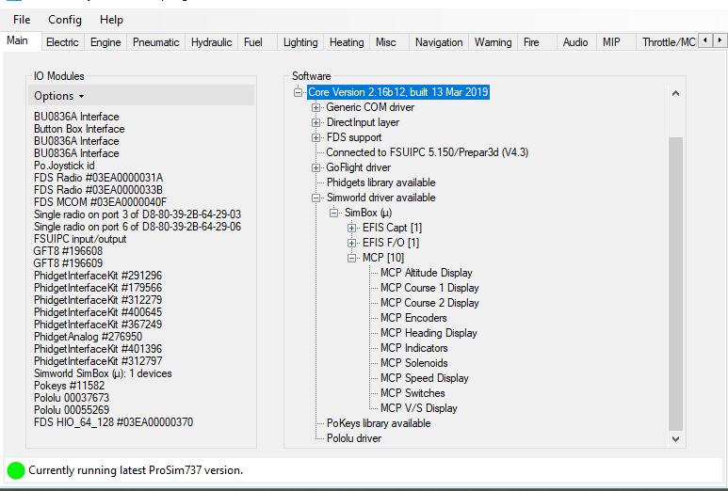
Task: Select FDS Radio #03EA0000031A module
Action: pyautogui.click(x=99, y=178)
